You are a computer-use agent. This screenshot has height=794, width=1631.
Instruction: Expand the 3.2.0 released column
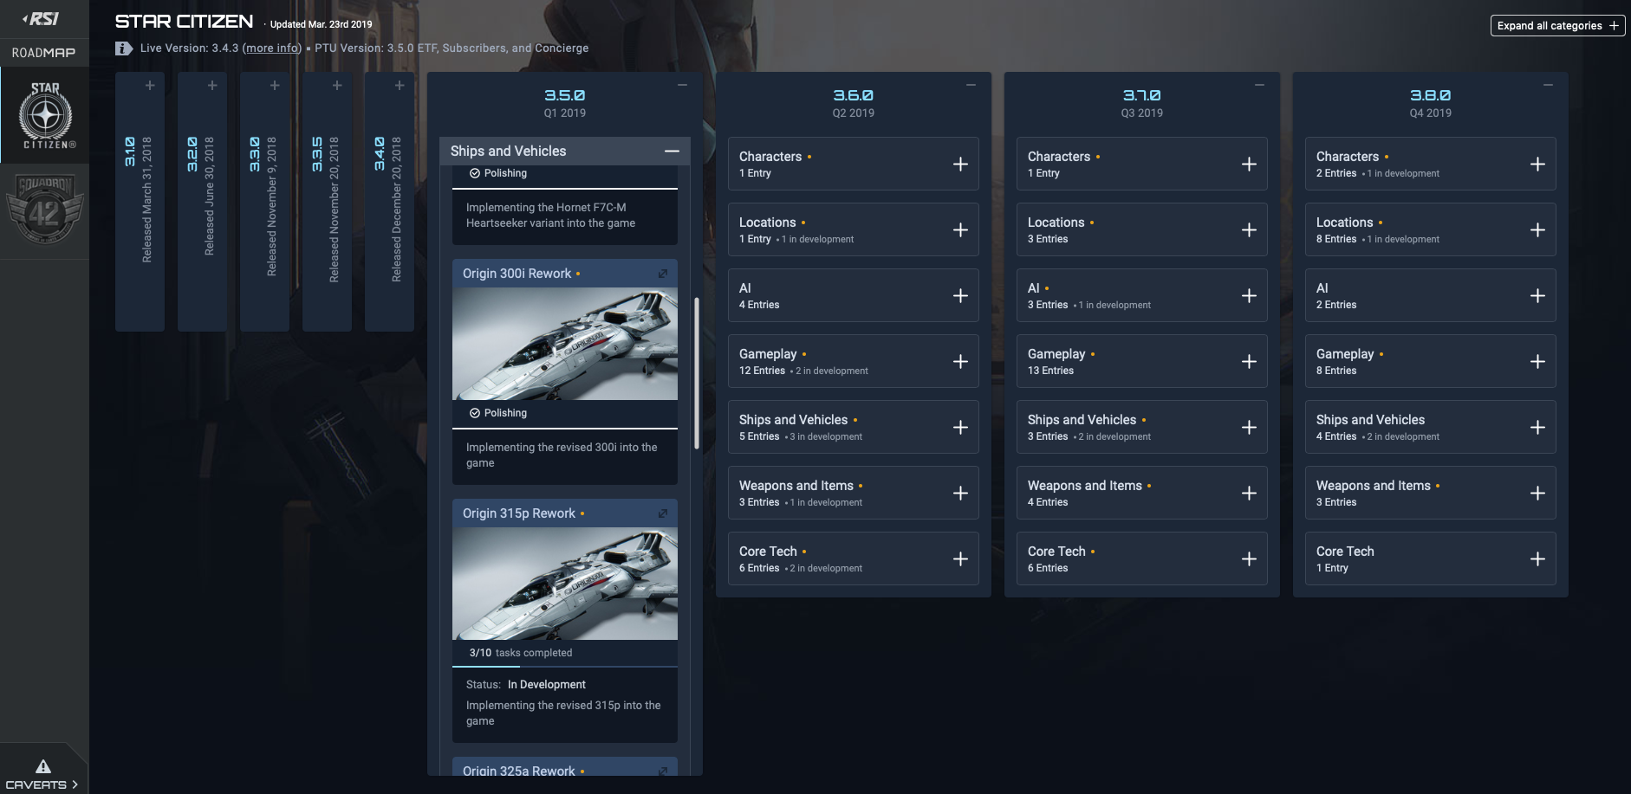(x=212, y=85)
